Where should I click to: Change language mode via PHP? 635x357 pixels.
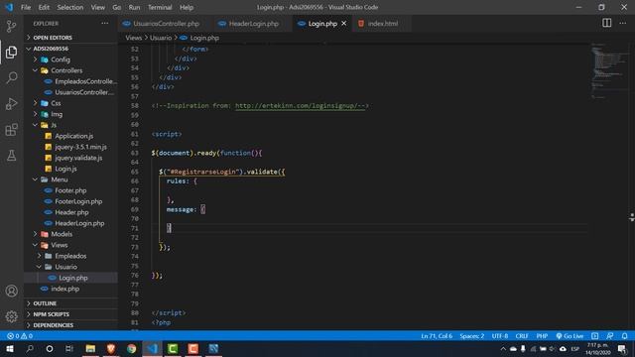(x=542, y=336)
